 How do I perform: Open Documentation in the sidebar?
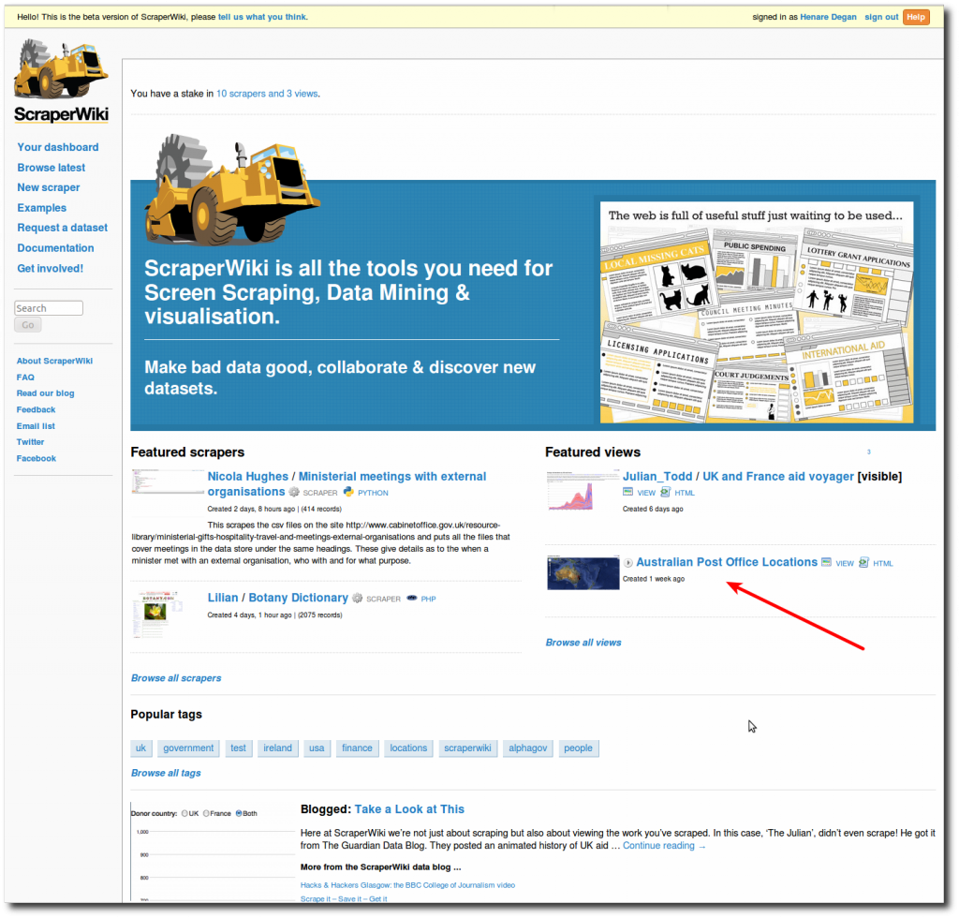(x=55, y=248)
